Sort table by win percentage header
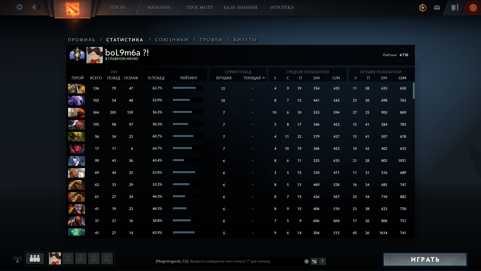The height and width of the screenshot is (271, 481). pyautogui.click(x=156, y=78)
